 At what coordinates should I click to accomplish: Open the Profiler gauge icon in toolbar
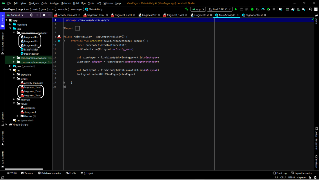263,9
